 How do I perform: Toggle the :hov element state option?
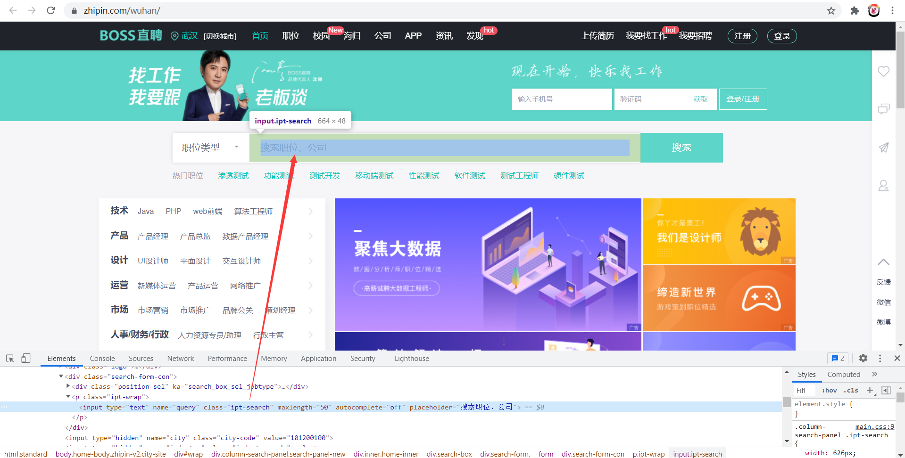click(x=829, y=390)
